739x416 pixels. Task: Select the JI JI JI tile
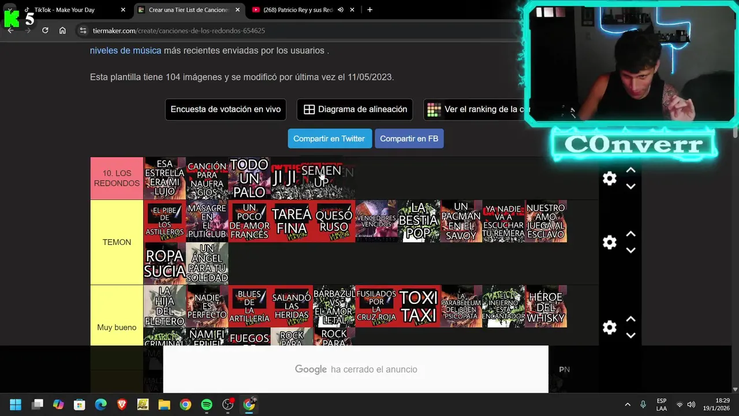287,179
